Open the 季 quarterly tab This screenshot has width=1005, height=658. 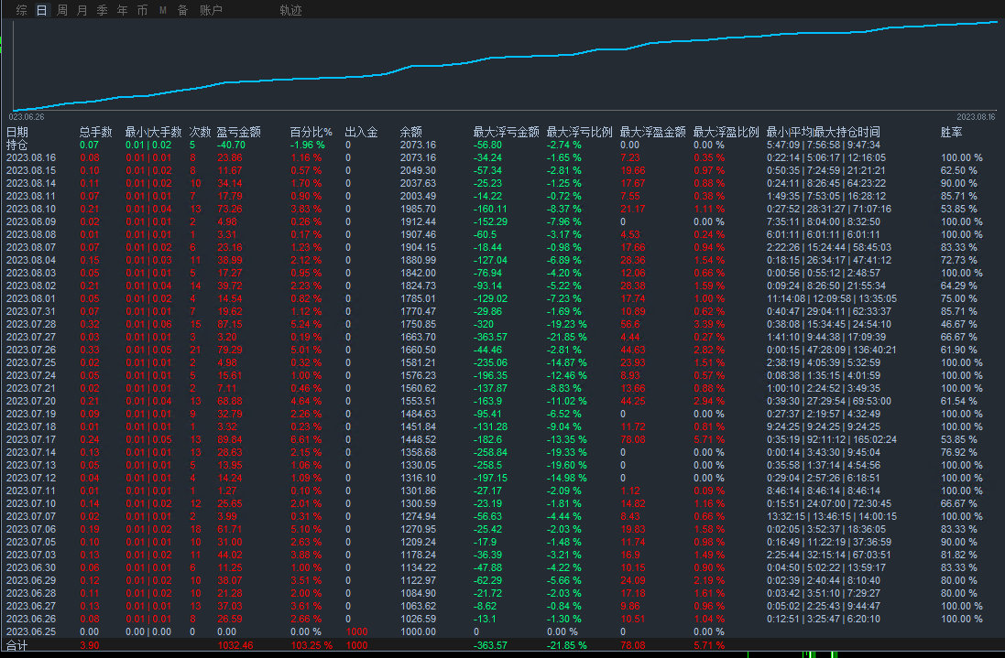coord(102,10)
